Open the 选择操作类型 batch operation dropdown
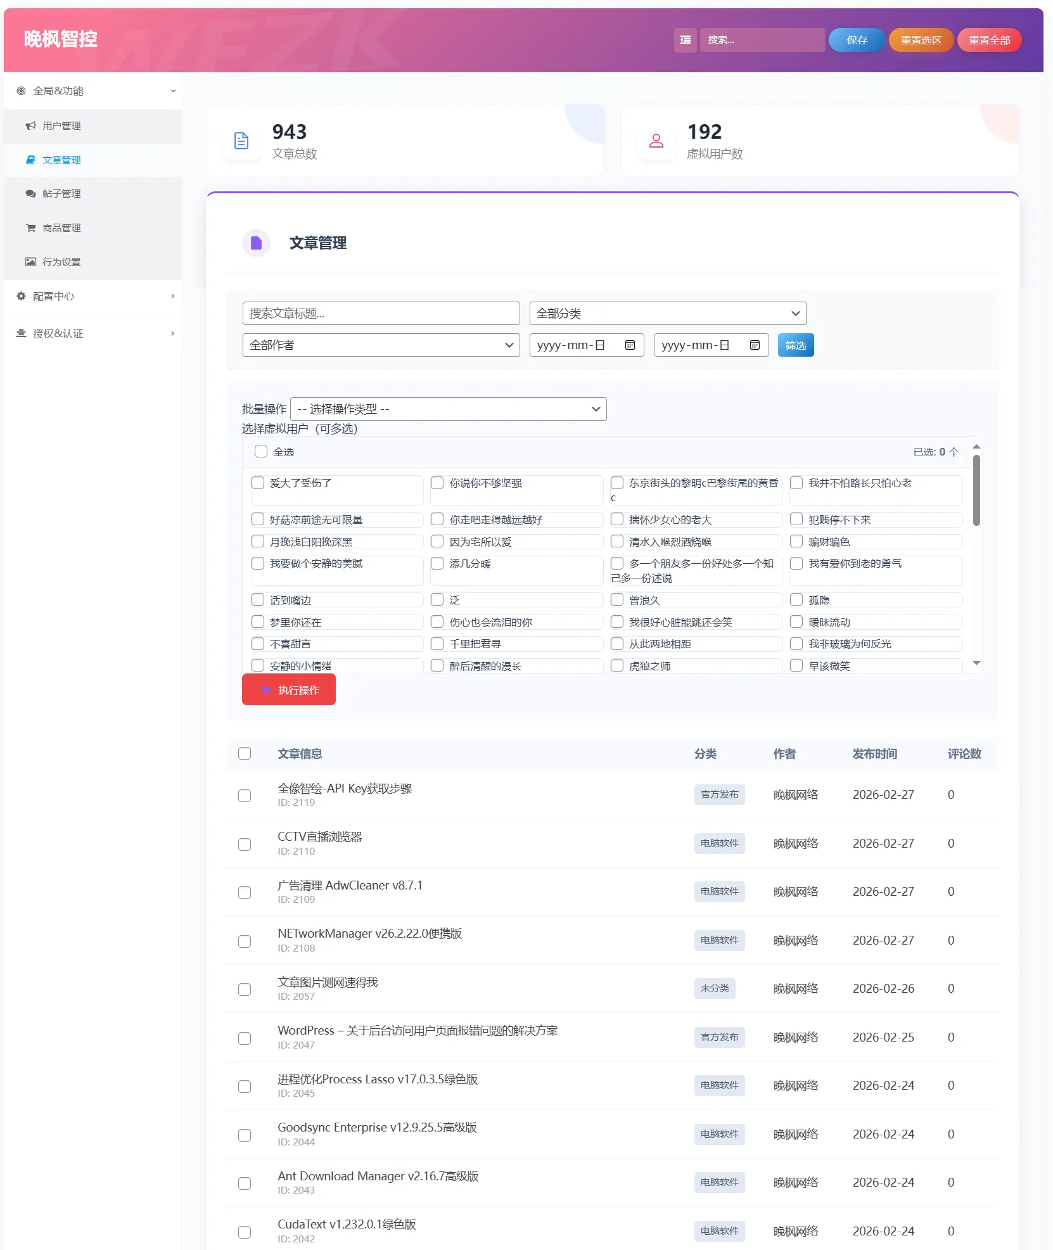1053x1250 pixels. coord(448,409)
